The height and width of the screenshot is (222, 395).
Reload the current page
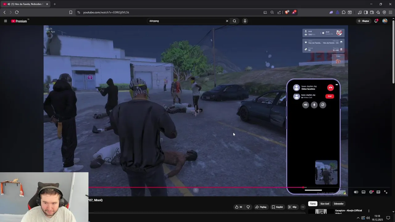coord(17,12)
